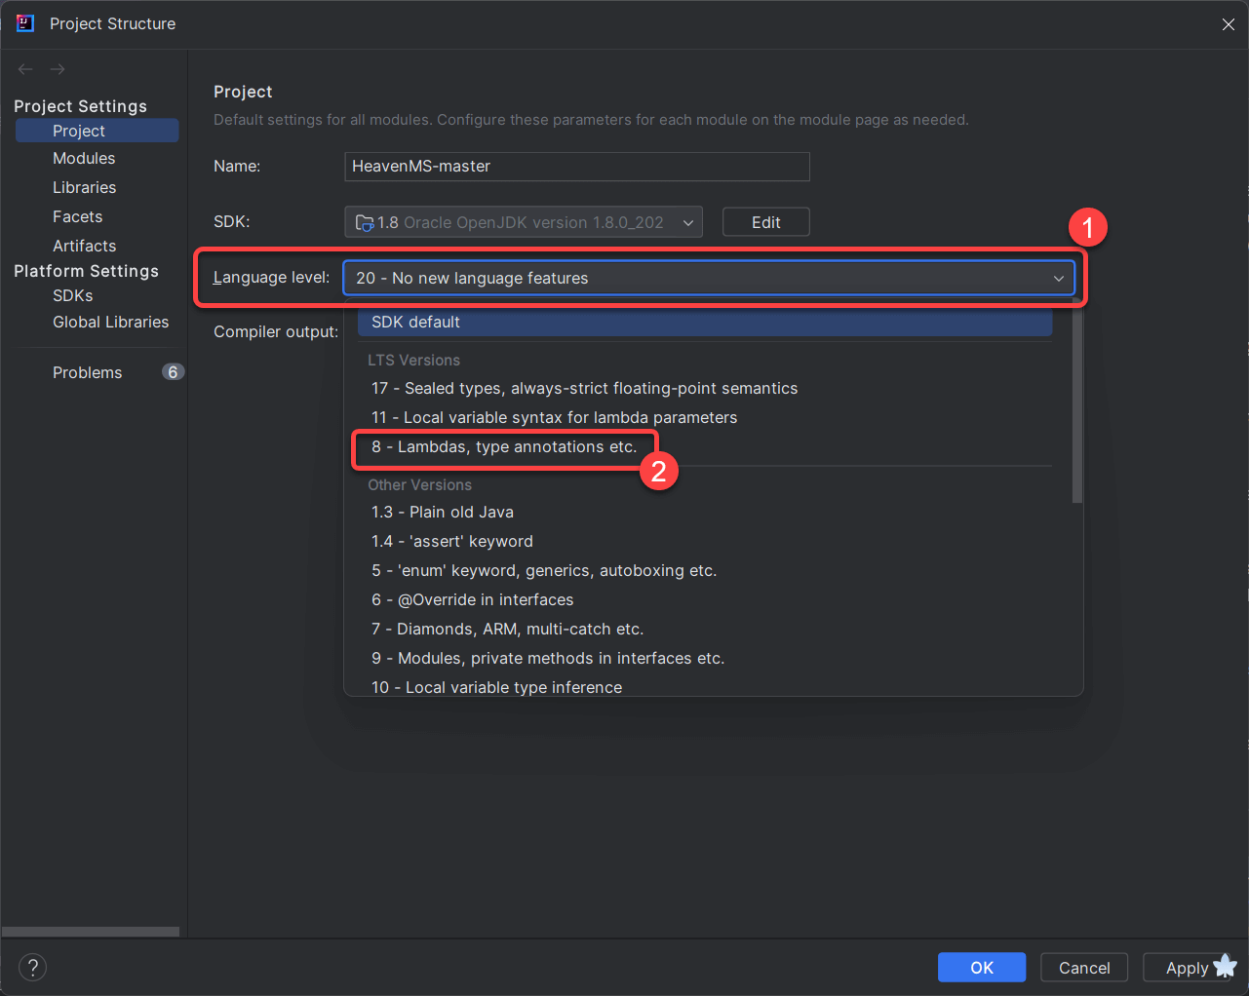Click the forward navigation arrow
The height and width of the screenshot is (996, 1249).
(58, 69)
